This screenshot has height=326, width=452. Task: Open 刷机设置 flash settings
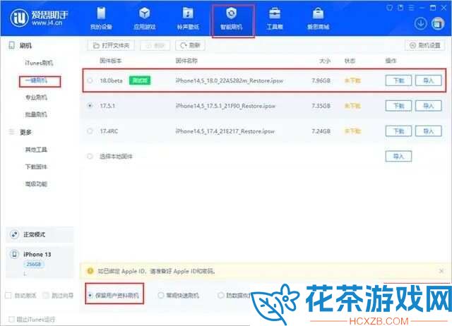click(425, 45)
